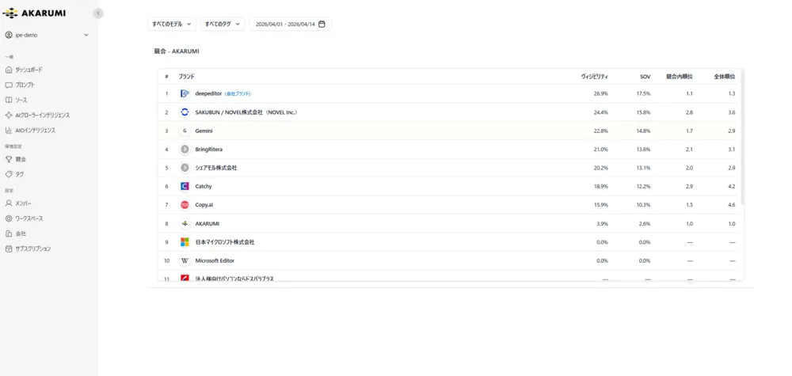Image resolution: width=792 pixels, height=376 pixels.
Task: Select the BringRitera brand name
Action: point(209,150)
